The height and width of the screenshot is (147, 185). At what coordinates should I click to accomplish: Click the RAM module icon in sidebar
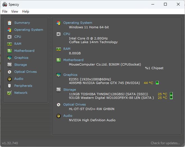pos(10,44)
